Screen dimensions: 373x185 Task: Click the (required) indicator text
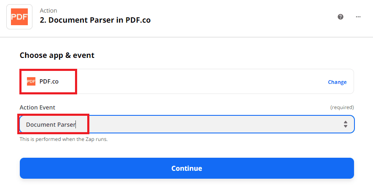(342, 107)
